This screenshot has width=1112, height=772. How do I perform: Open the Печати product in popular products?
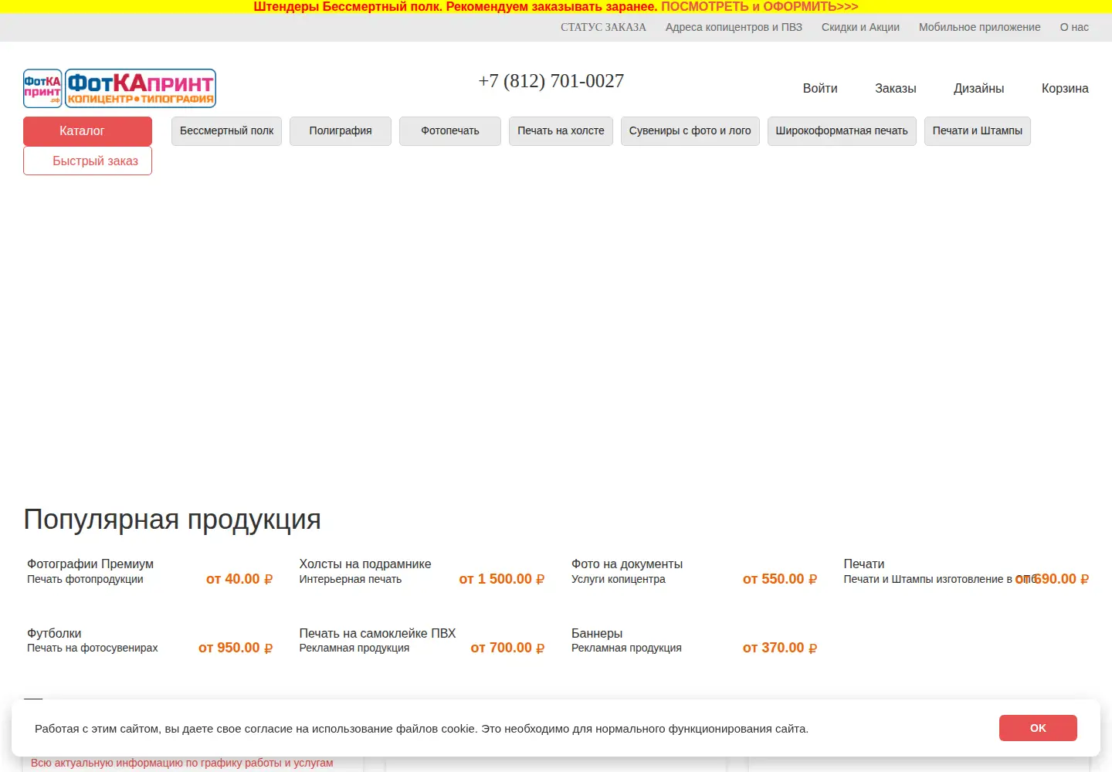[864, 564]
